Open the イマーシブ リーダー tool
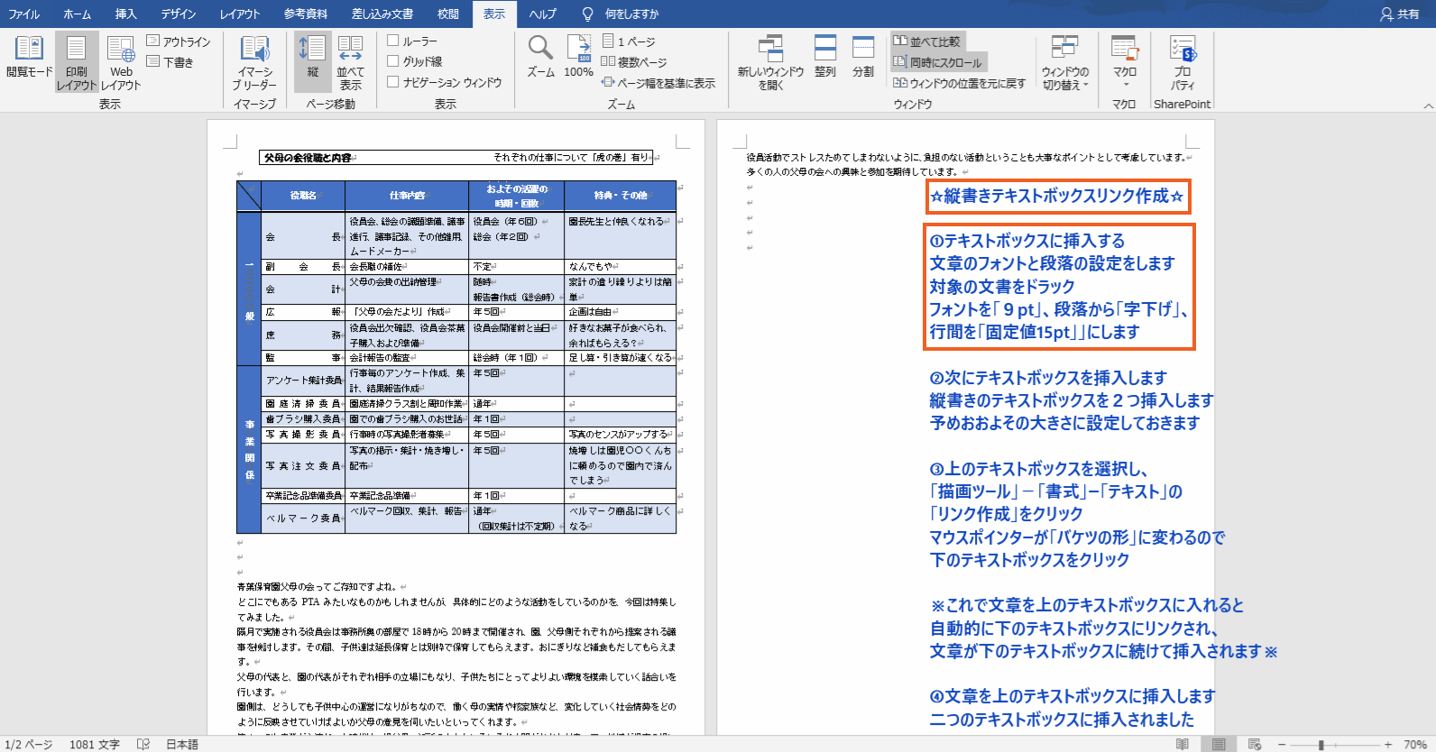Screen dimensions: 1436x752 (255, 59)
